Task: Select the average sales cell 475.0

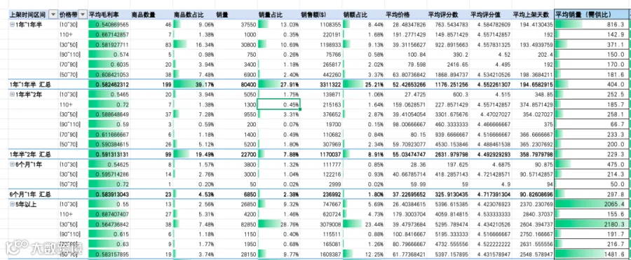Action: 591,164
